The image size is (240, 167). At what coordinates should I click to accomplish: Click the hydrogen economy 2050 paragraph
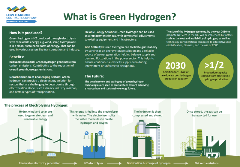click(x=199, y=39)
